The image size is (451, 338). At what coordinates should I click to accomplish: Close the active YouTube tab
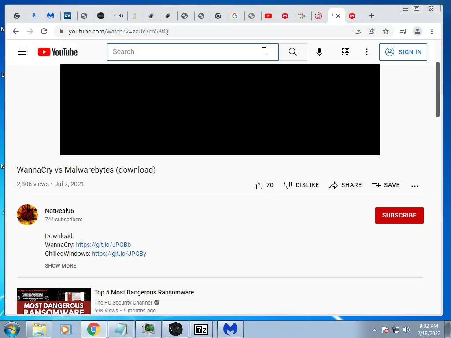[338, 16]
